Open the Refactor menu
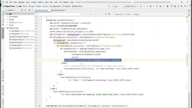 (41, 2)
